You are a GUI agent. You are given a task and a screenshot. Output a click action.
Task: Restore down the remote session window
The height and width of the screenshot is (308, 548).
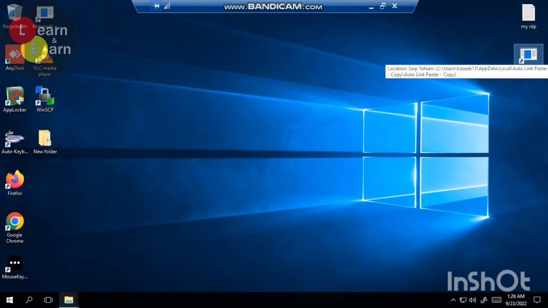[x=383, y=6]
